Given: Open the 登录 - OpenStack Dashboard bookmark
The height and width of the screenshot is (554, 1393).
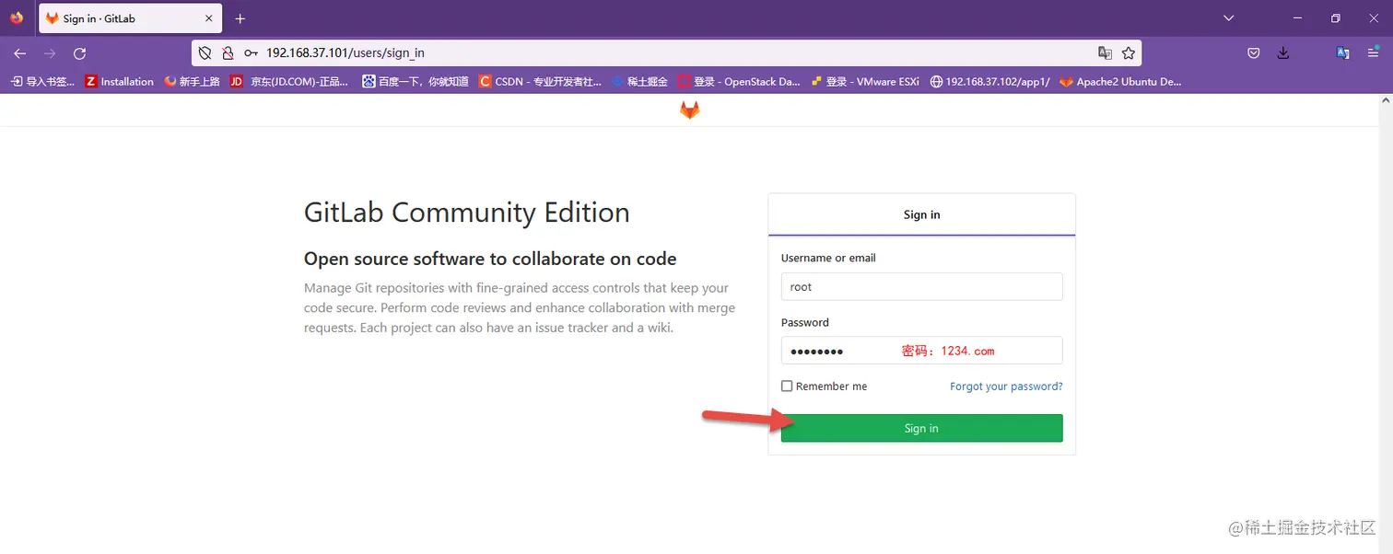Looking at the screenshot, I should click(x=739, y=82).
